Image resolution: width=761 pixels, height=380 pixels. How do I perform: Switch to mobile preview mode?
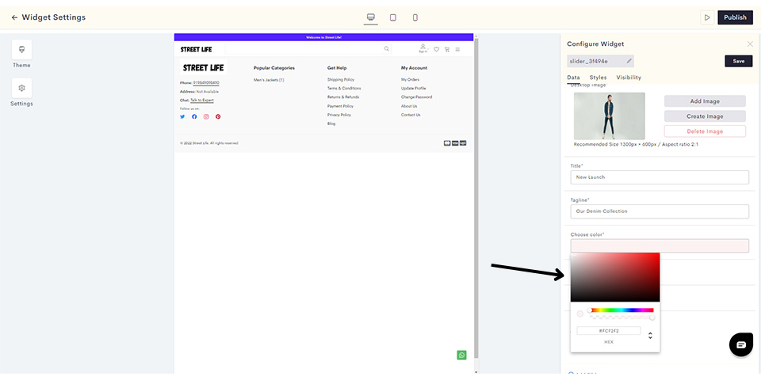[415, 17]
